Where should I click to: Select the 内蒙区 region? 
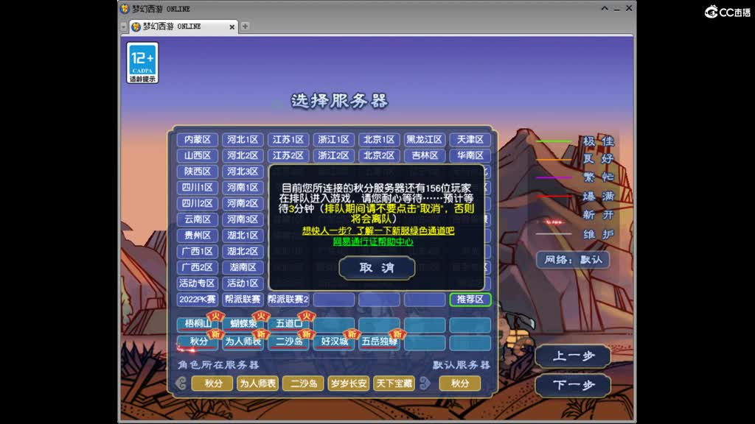coord(198,139)
